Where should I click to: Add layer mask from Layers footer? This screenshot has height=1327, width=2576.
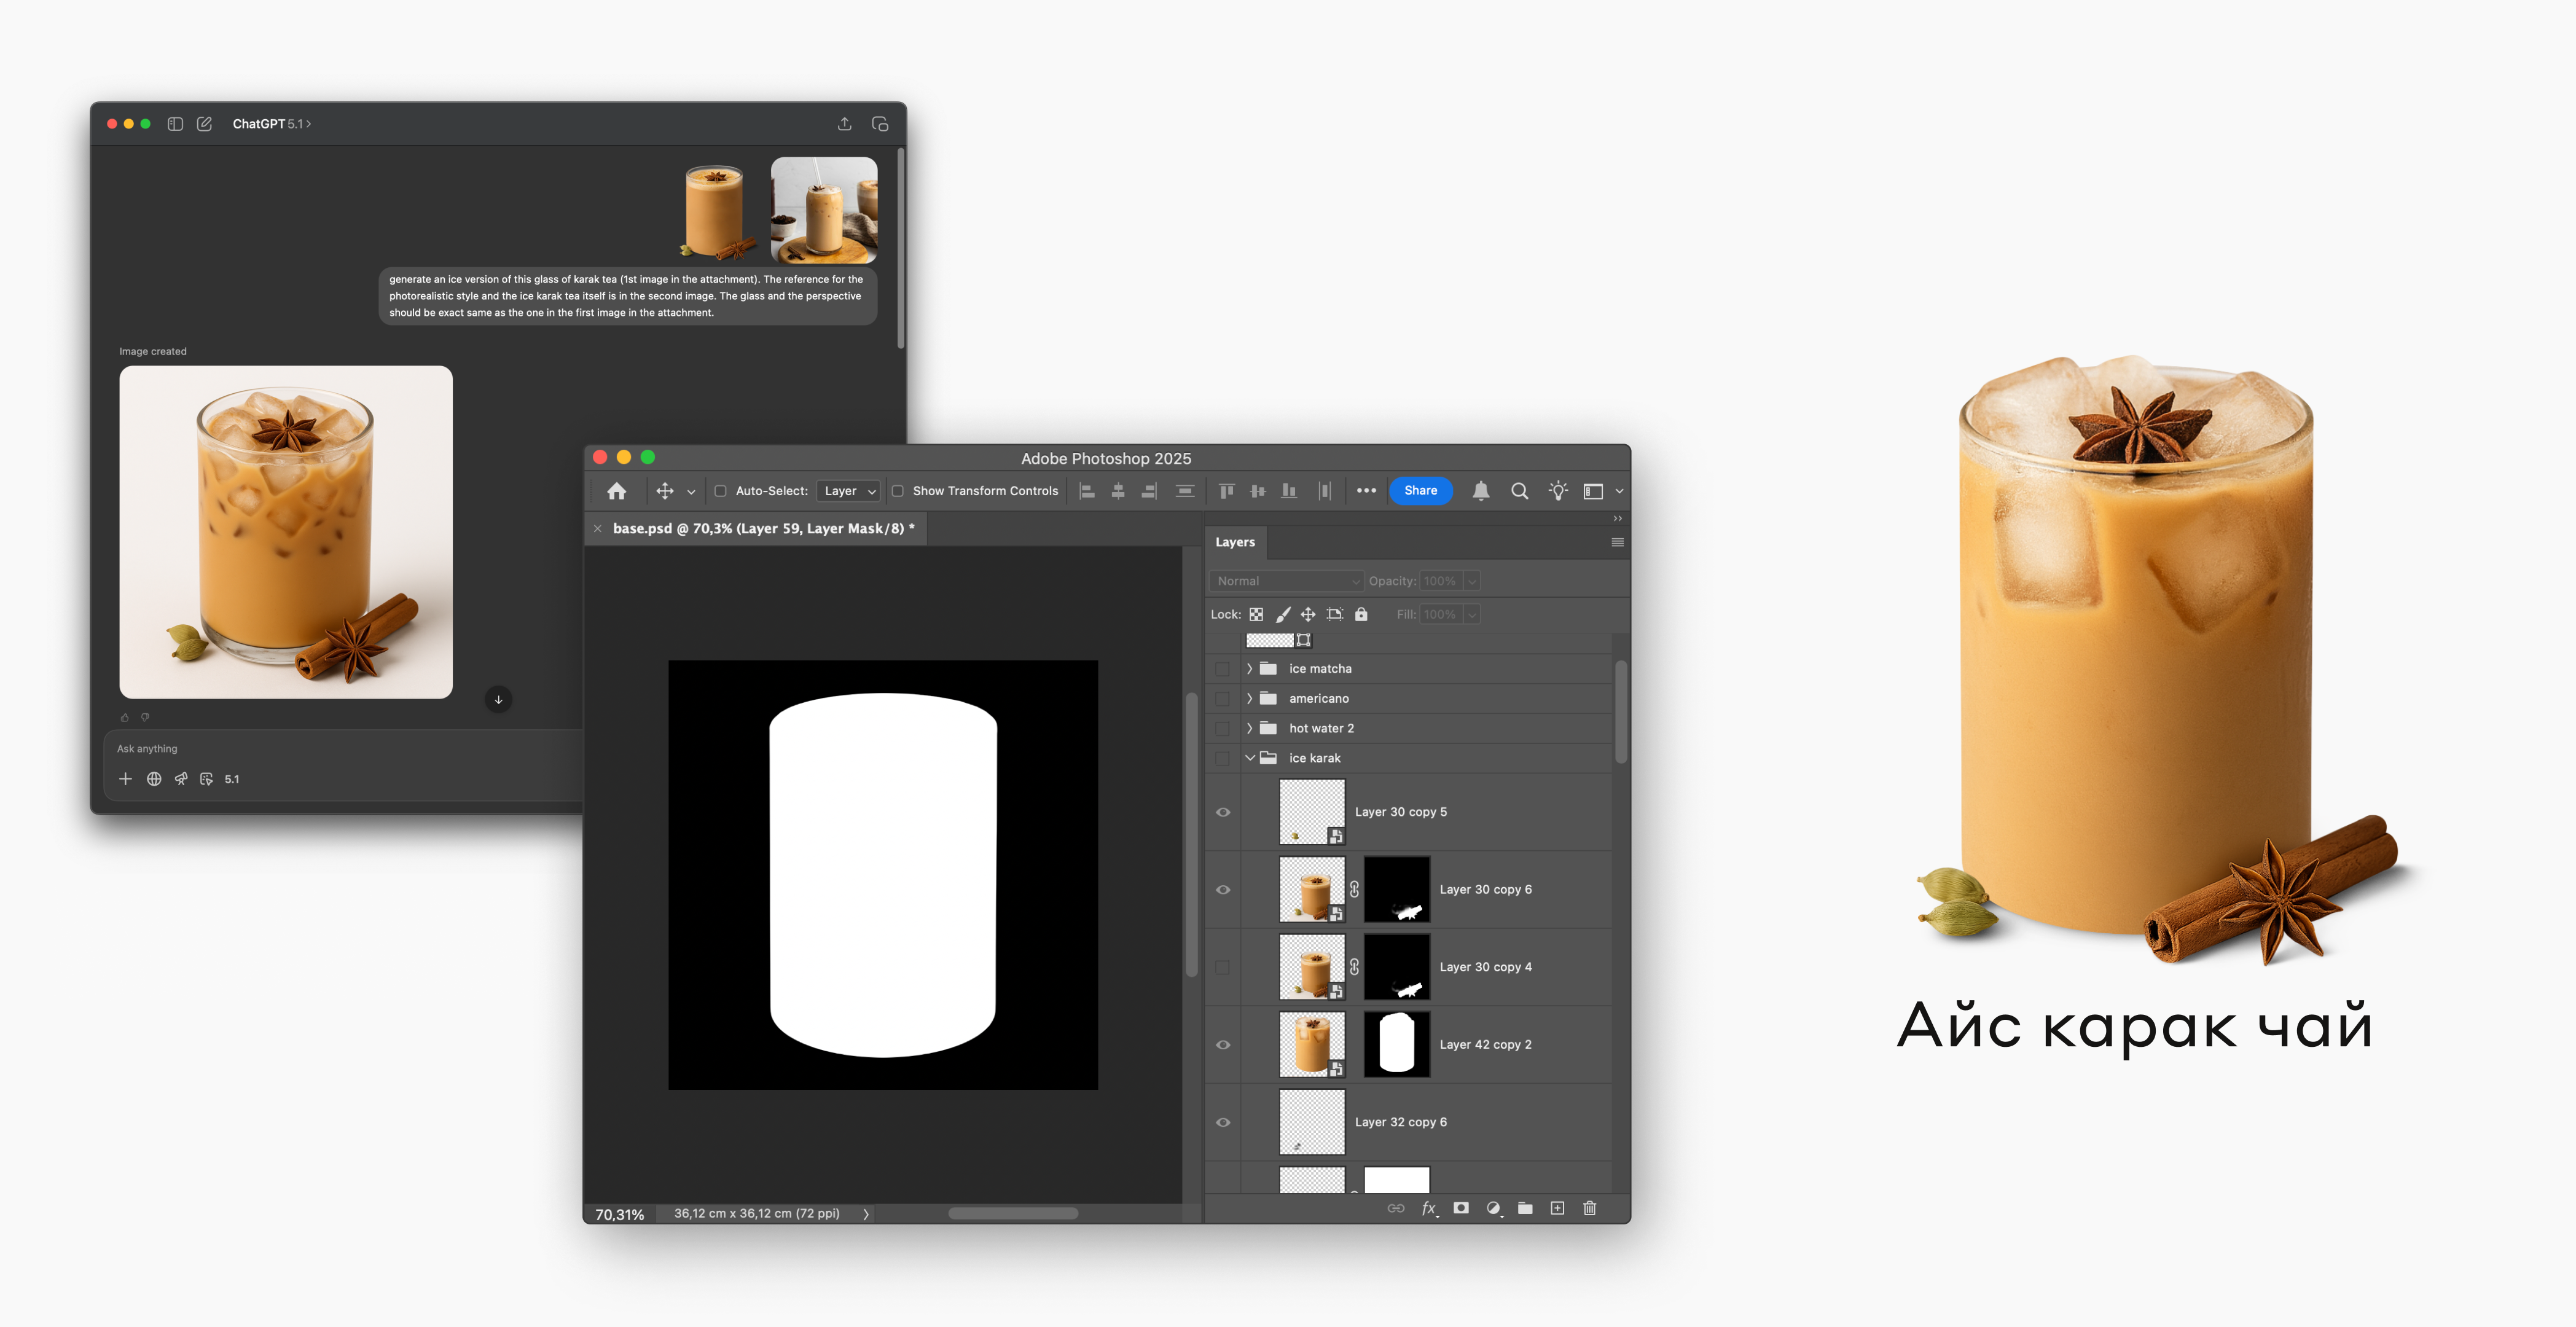coord(1461,1208)
